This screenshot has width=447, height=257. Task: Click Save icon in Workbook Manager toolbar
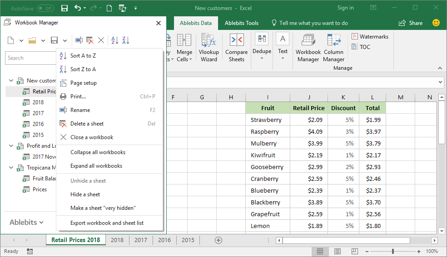pyautogui.click(x=54, y=40)
